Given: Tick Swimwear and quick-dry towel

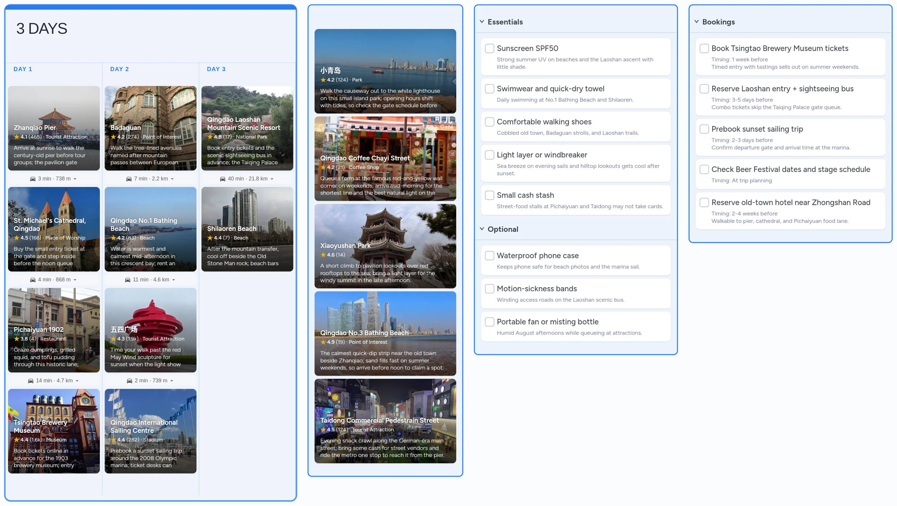Looking at the screenshot, I should tap(489, 89).
